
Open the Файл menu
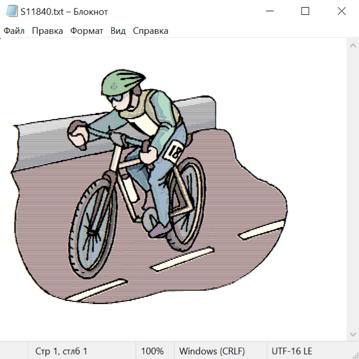point(14,31)
